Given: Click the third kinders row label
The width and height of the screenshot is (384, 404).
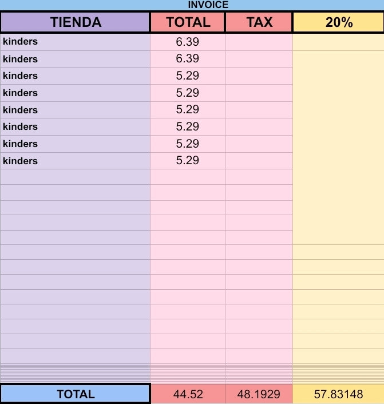Looking at the screenshot, I should tap(20, 76).
